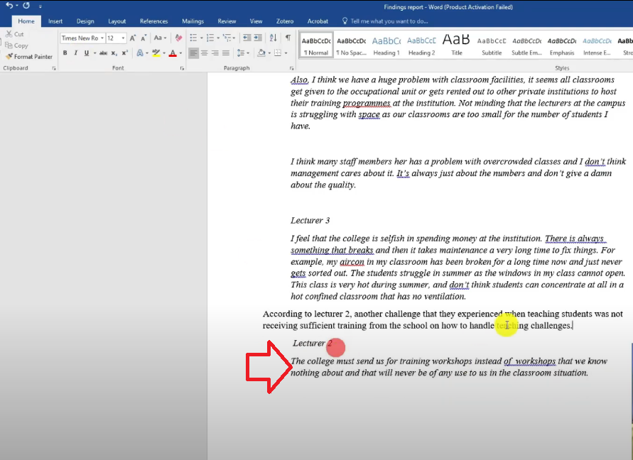Switch to the Layout tab
This screenshot has width=633, height=460.
(117, 21)
